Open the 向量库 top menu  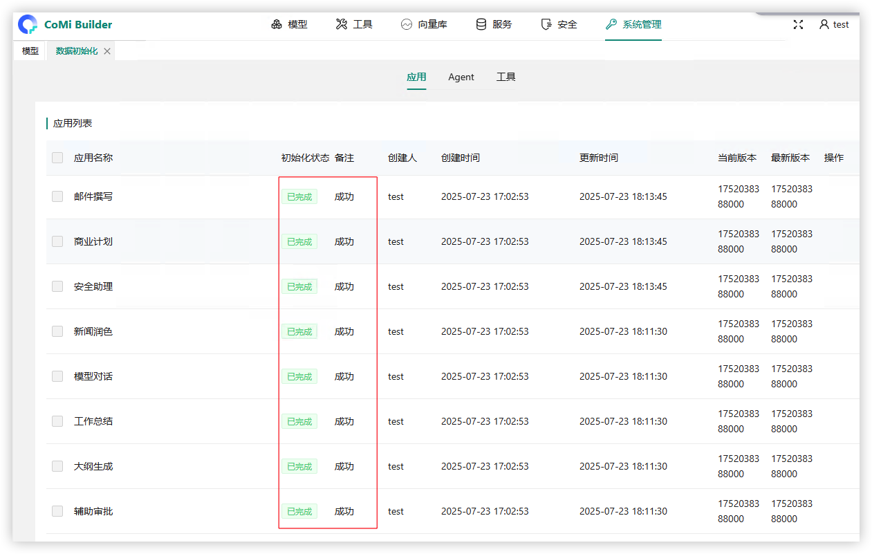425,24
